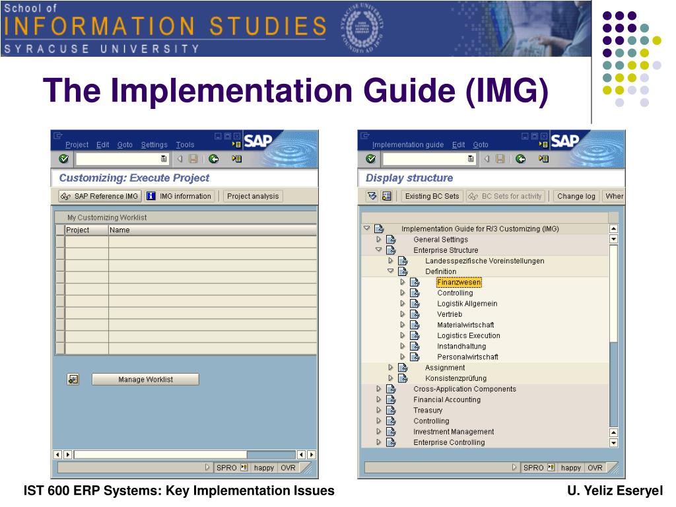
Task: Click document icon beside Cross-Application Components
Action: pyautogui.click(x=391, y=389)
